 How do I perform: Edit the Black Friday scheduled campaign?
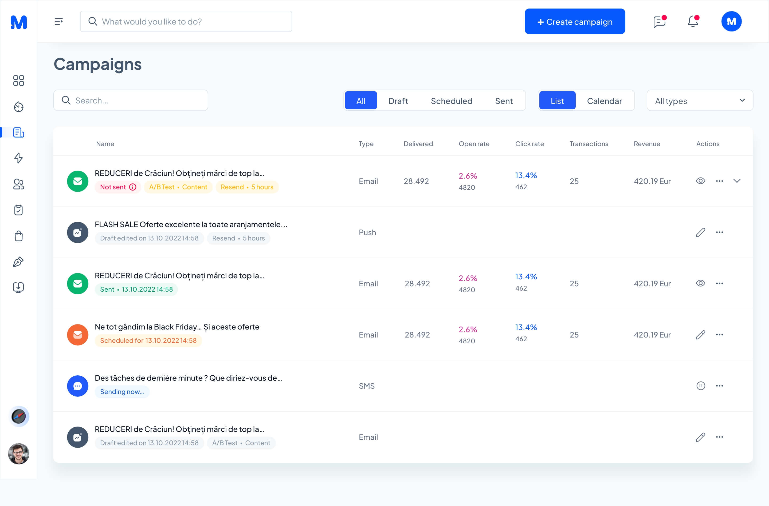coord(700,335)
